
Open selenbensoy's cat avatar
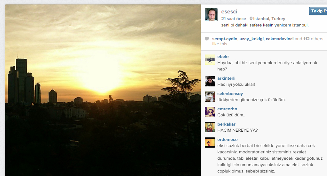210,97
